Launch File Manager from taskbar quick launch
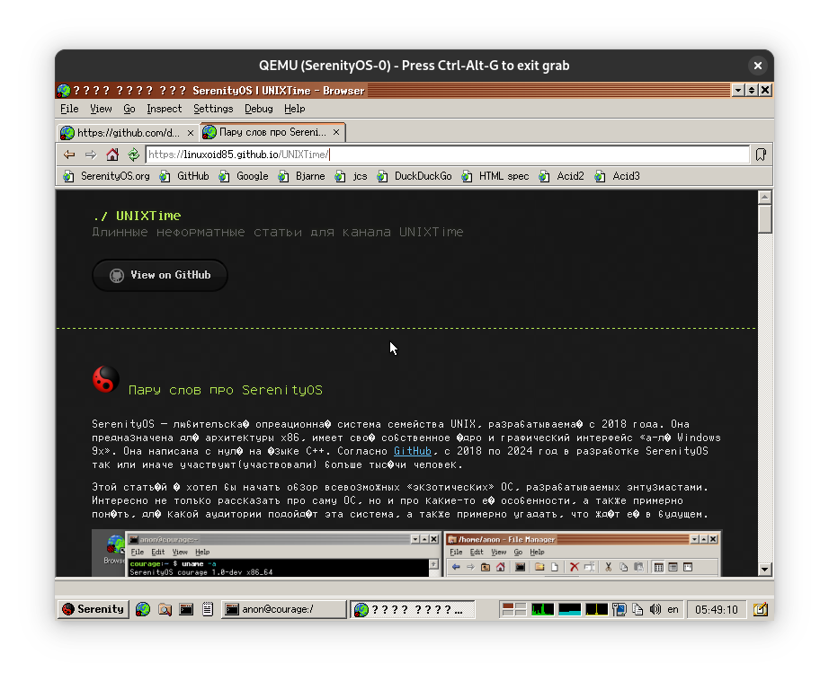The image size is (829, 681). 165,609
